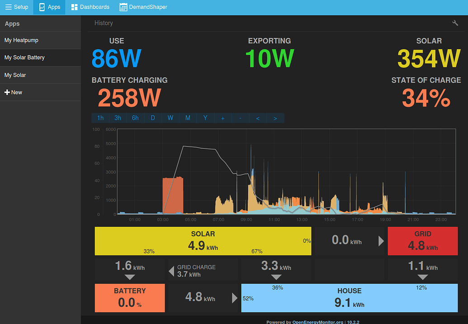The image size is (468, 324).
Task: Open the My Solar app from sidebar
Action: point(16,75)
